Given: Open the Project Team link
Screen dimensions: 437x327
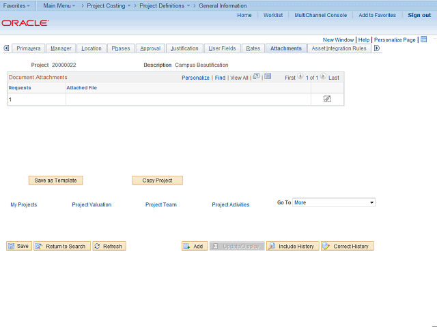Looking at the screenshot, I should point(161,204).
